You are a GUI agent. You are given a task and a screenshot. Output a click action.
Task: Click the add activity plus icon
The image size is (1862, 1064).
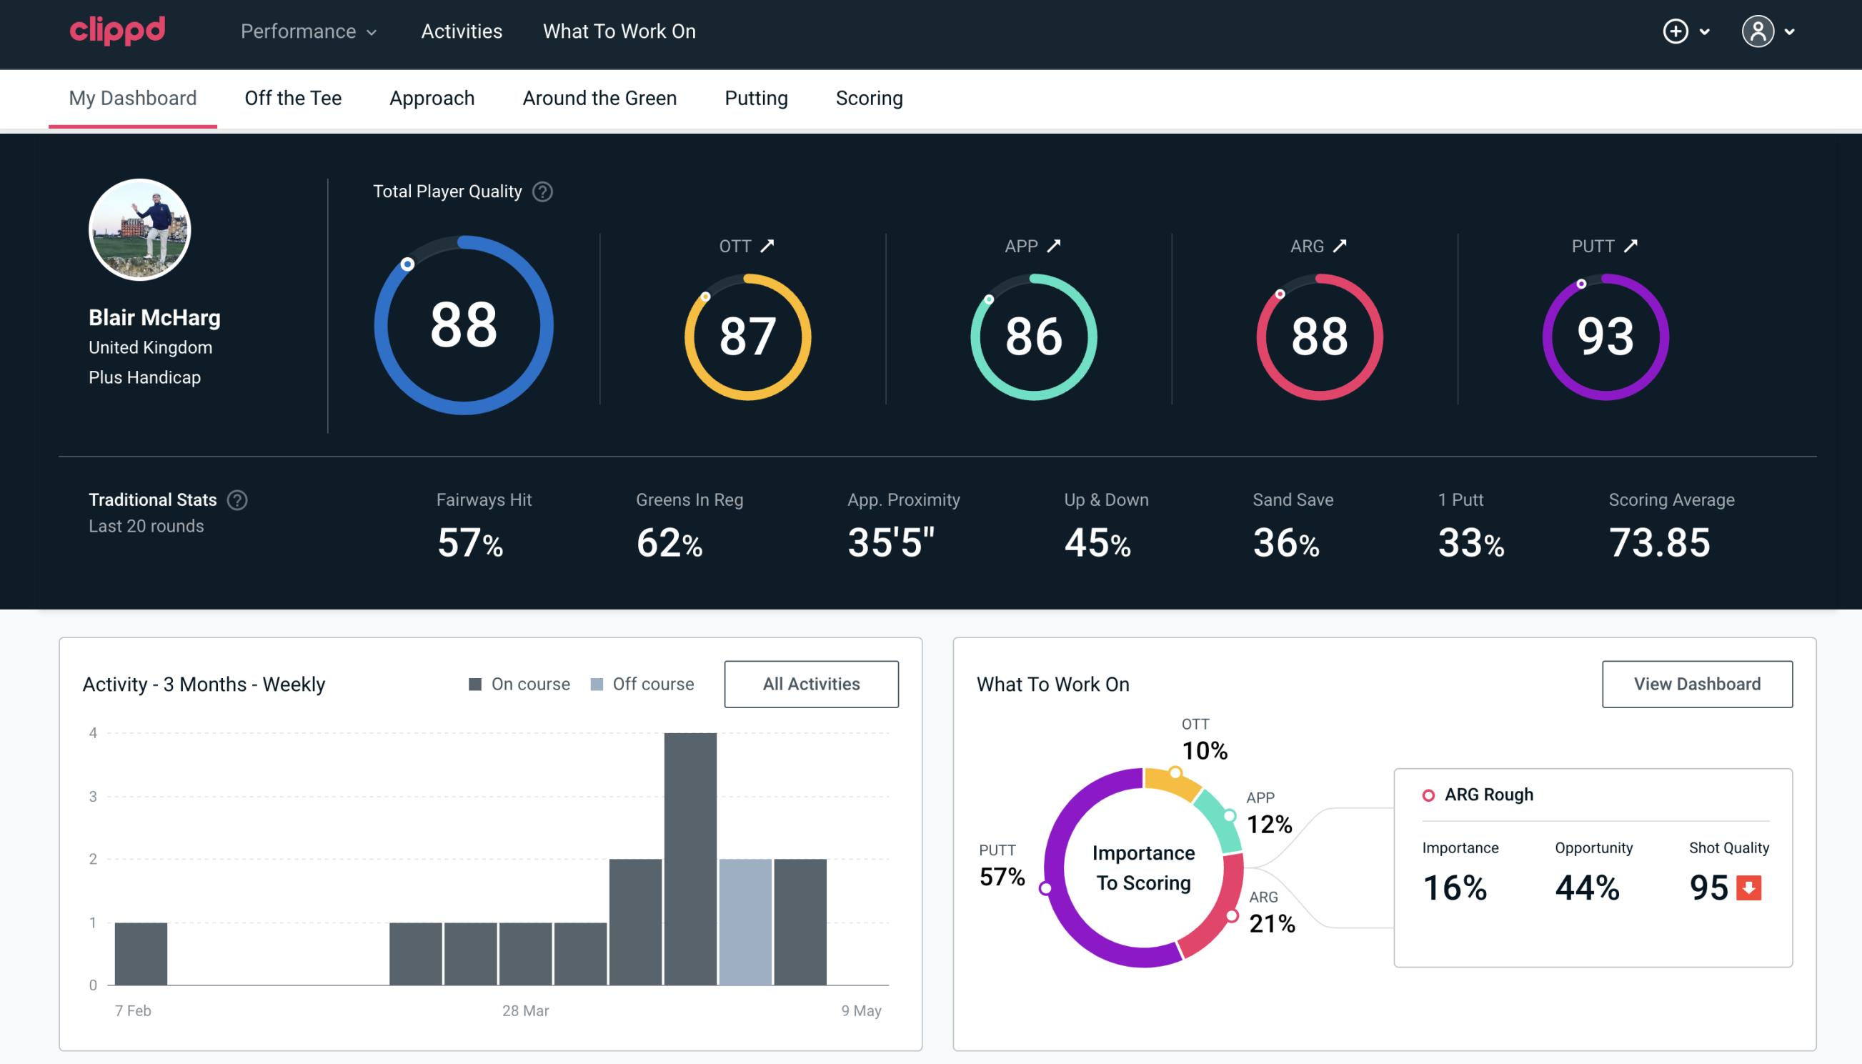(x=1676, y=32)
